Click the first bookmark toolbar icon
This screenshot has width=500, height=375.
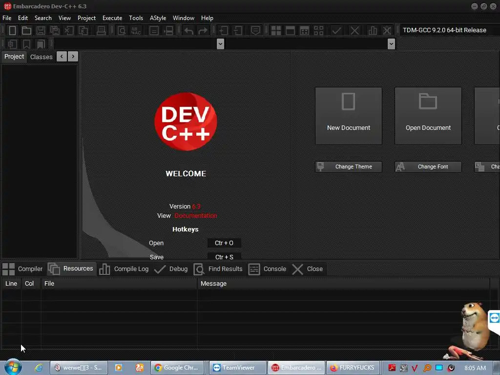tap(26, 44)
